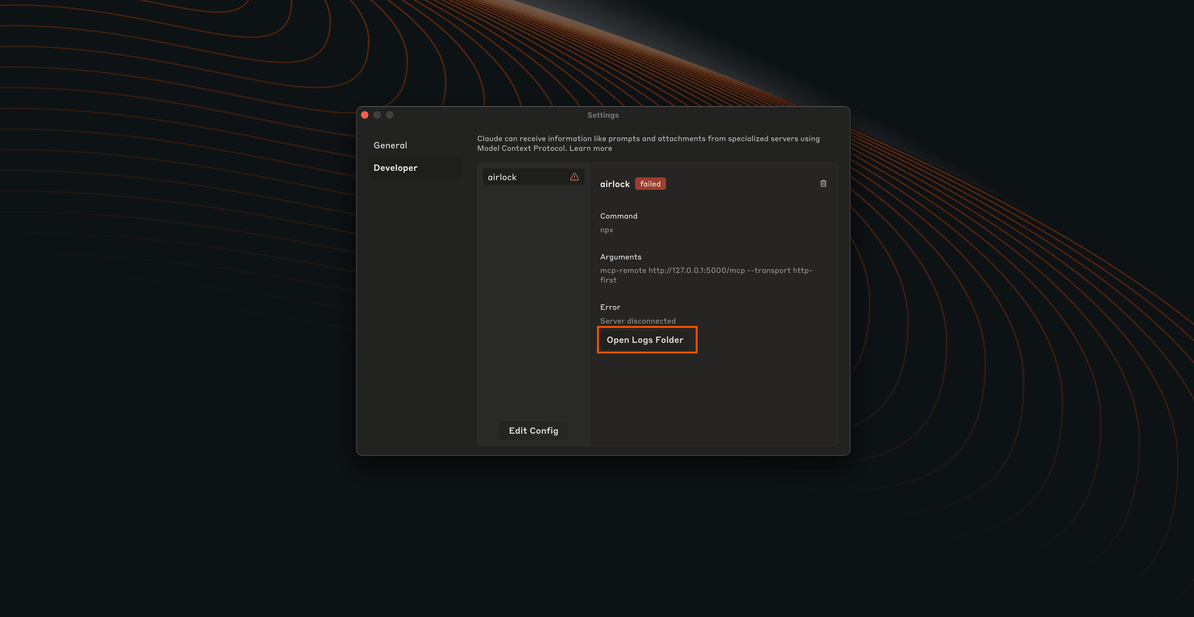Screen dimensions: 1194x617
Task: Click the warning triangle beside airlock
Action: 574,177
